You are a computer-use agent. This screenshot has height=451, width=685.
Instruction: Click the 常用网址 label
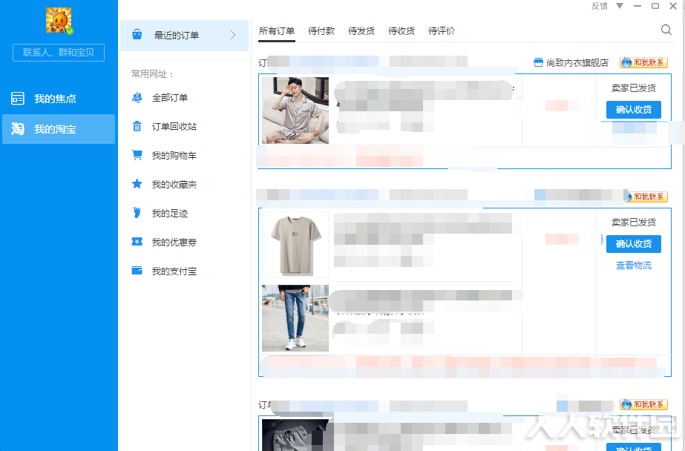tap(152, 74)
